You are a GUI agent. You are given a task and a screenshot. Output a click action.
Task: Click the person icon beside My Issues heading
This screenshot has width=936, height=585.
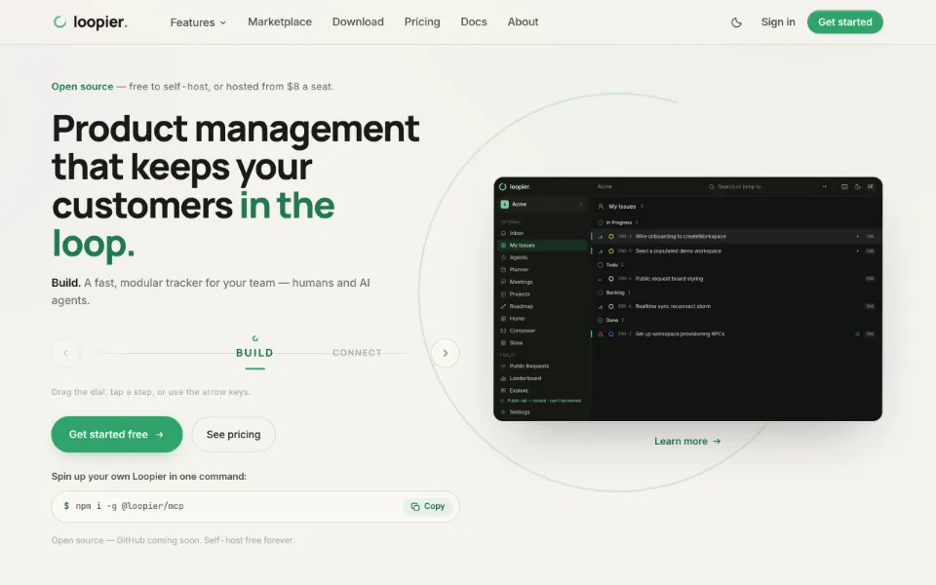tap(601, 207)
